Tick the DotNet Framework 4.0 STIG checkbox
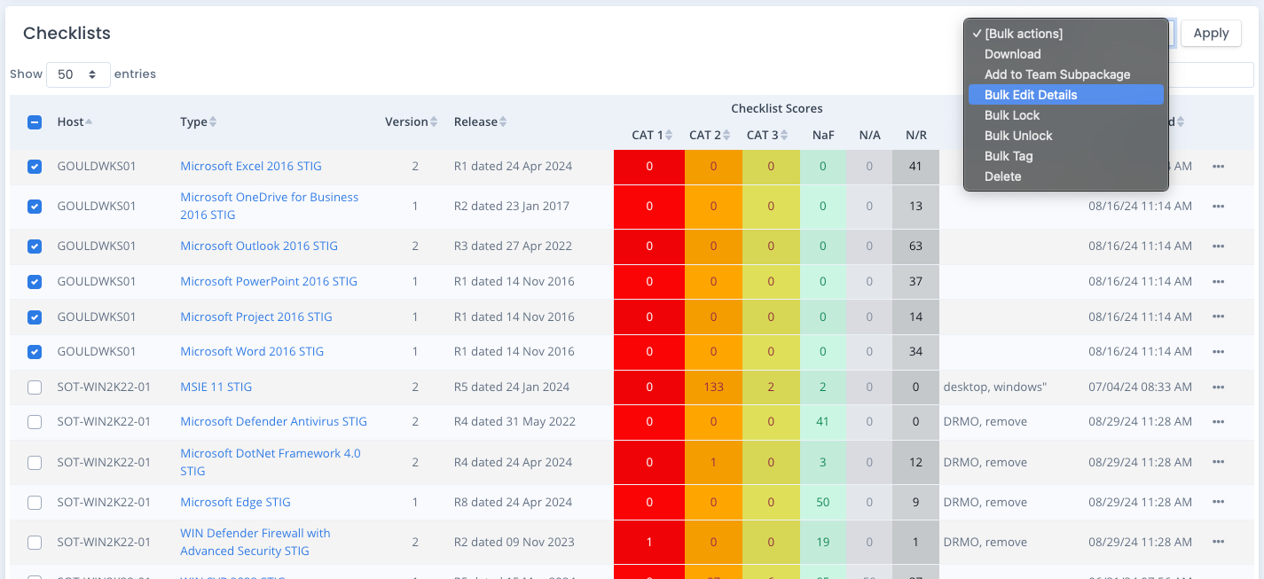This screenshot has height=579, width=1264. coord(35,463)
